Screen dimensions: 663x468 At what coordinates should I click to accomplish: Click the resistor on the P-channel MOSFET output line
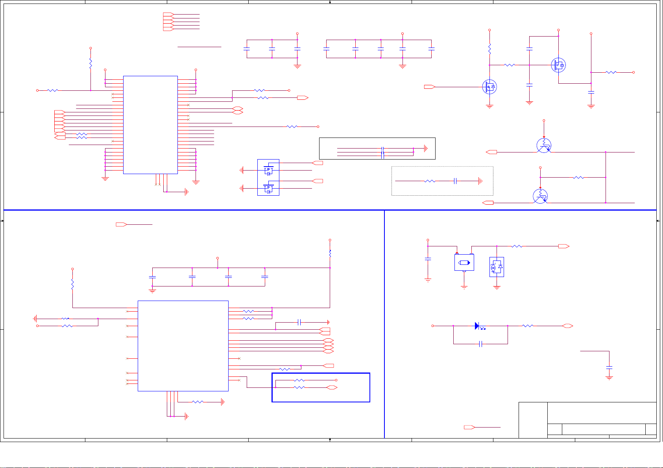pos(611,72)
